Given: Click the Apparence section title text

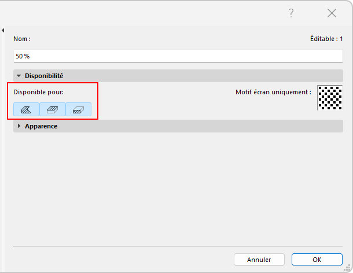Looking at the screenshot, I should coord(41,126).
